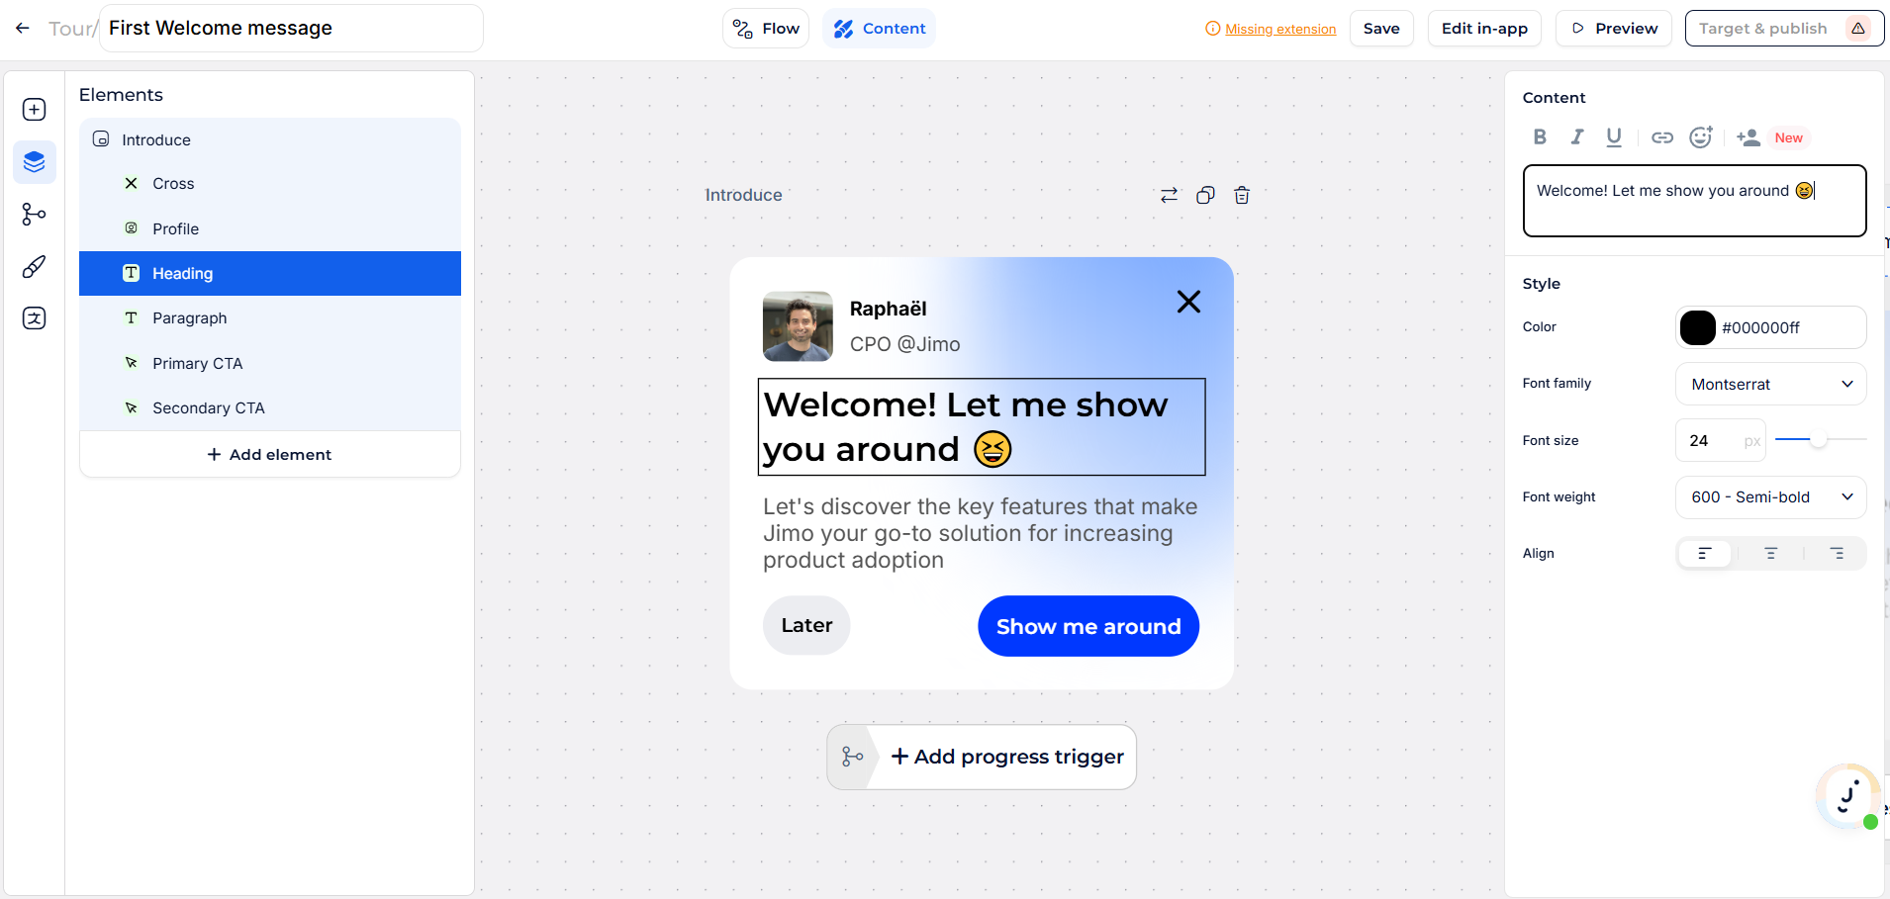Image resolution: width=1890 pixels, height=899 pixels.
Task: Open the Font family Montserrat dropdown
Action: point(1770,384)
